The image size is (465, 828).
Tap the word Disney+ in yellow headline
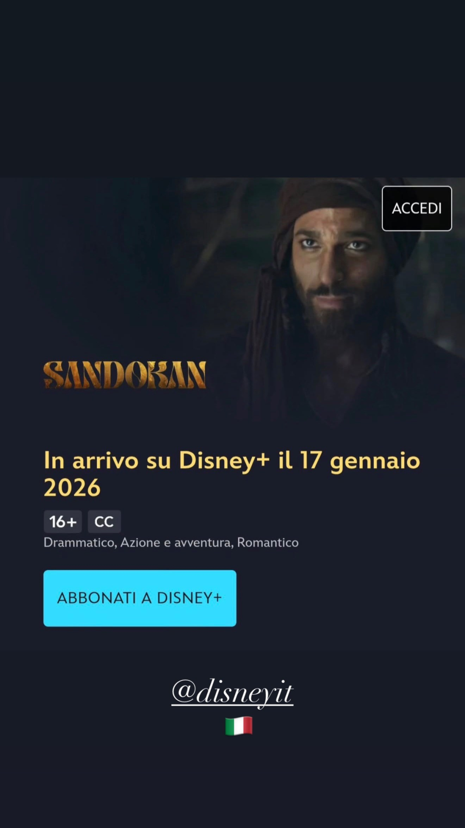224,461
